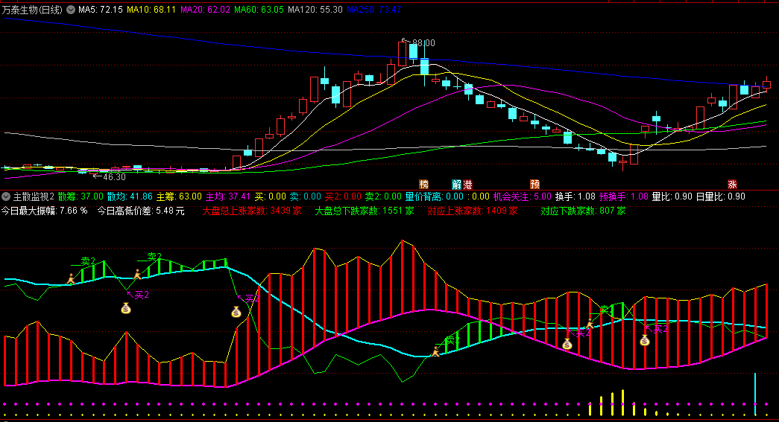Click the 主筹: 63.00 value
This screenshot has height=422, width=779.
179,197
